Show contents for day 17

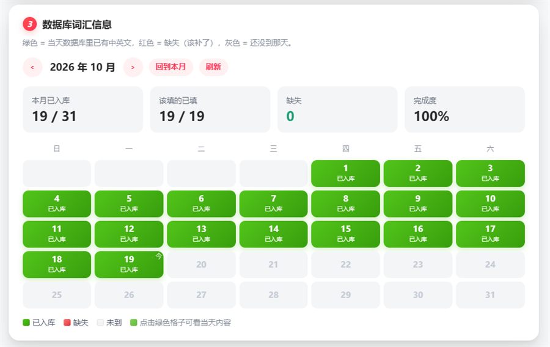coord(490,234)
